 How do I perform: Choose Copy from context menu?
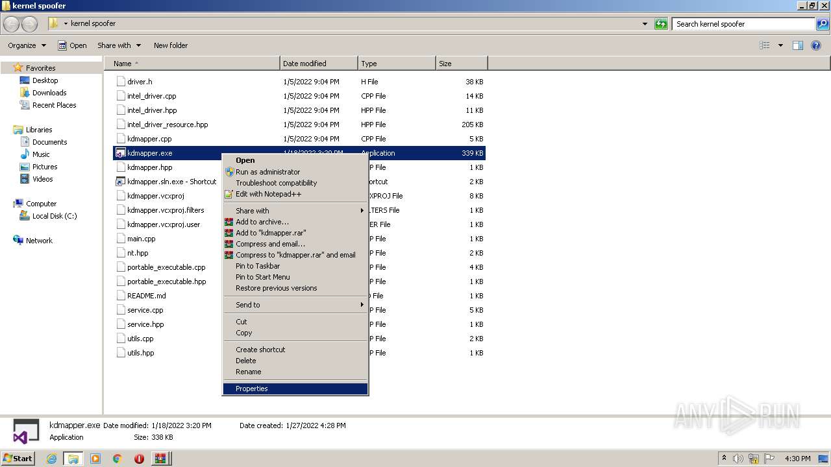(295, 333)
